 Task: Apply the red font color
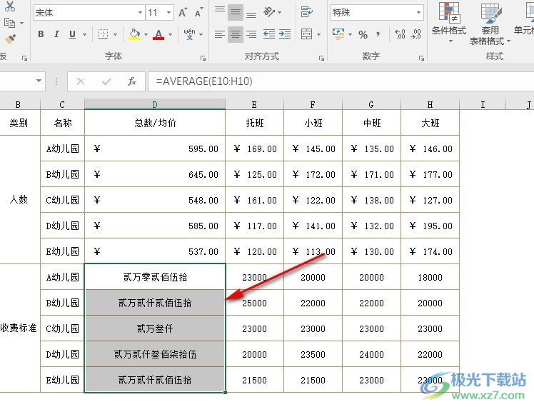[x=158, y=34]
